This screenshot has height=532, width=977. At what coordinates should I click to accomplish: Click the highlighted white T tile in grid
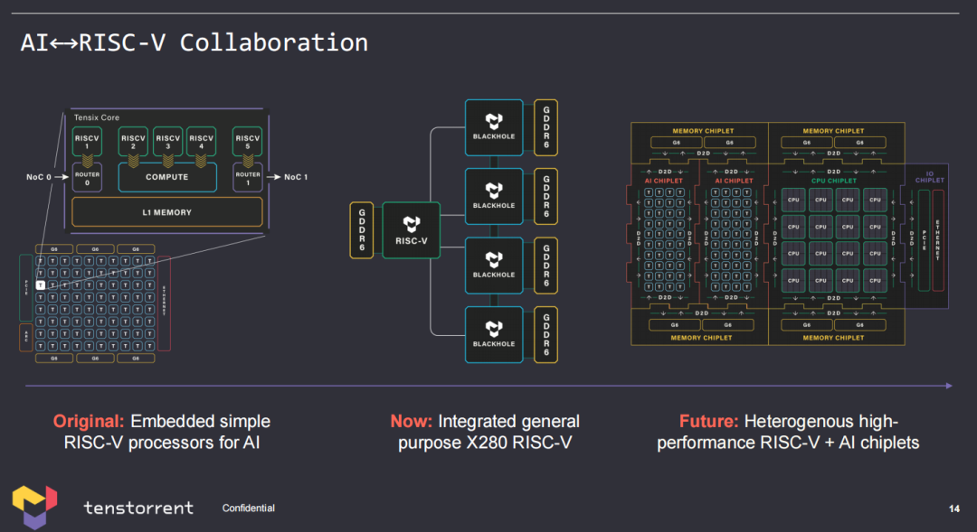(x=41, y=285)
